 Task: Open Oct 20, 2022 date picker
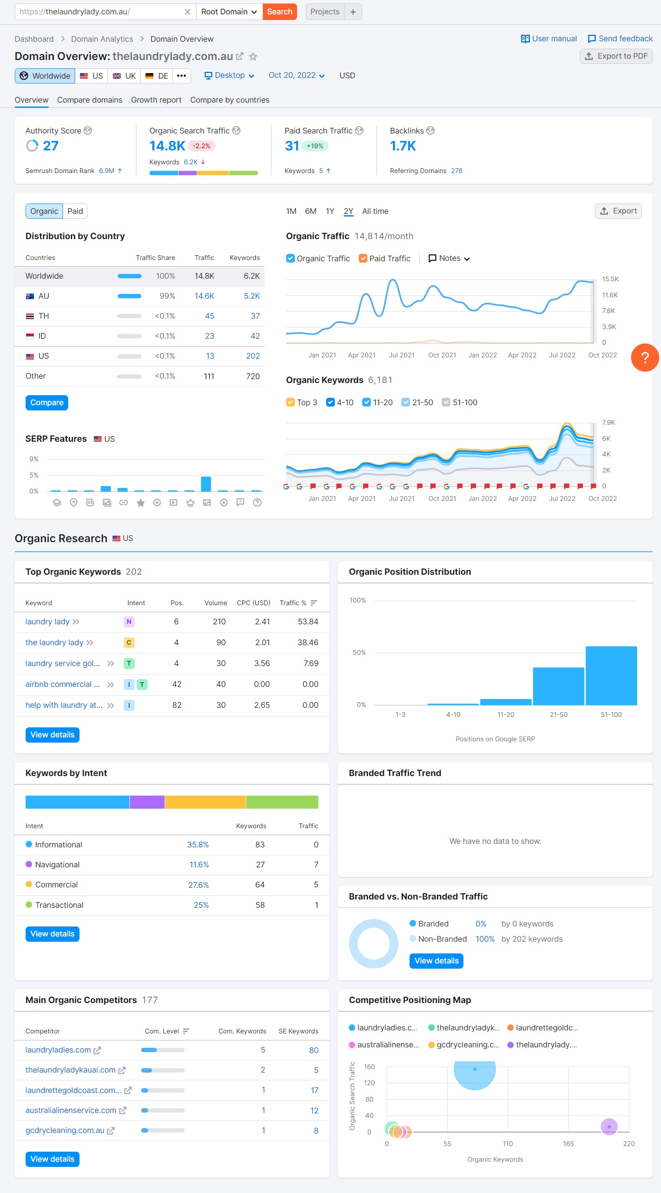(297, 76)
